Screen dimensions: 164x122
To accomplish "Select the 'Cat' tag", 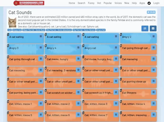I will [x=10, y=30].
